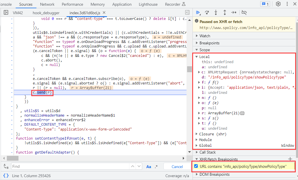Add a new XHR/fetch breakpoint
Image resolution: width=298 pixels, height=180 pixels.
click(x=290, y=159)
